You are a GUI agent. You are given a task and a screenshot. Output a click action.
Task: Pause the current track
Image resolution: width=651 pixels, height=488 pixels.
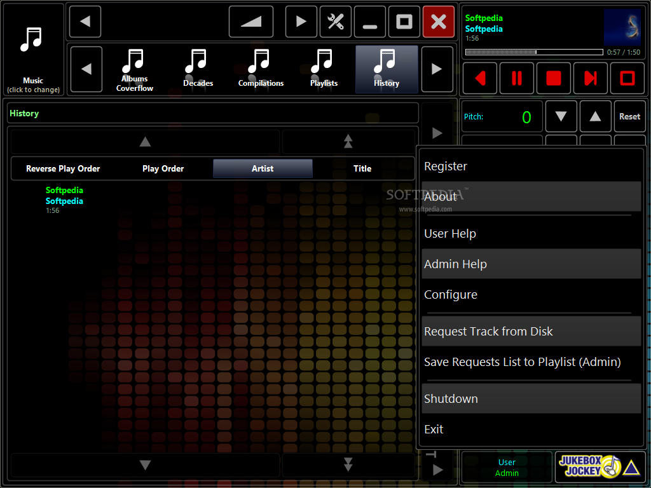coord(516,78)
